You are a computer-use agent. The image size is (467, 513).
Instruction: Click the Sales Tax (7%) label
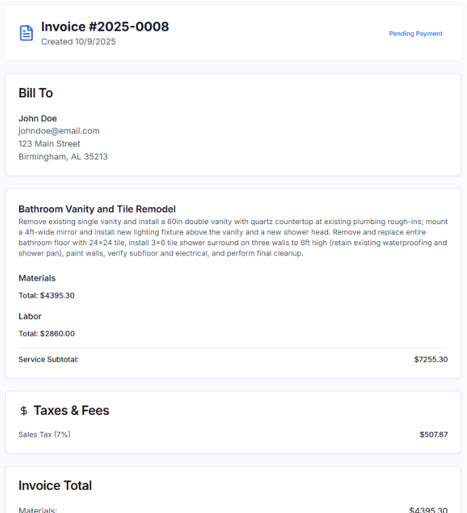[44, 435]
